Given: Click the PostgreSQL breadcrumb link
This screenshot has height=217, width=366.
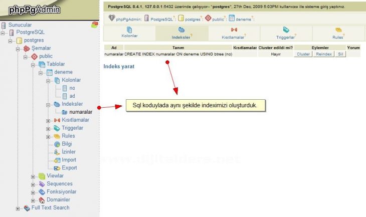Looking at the screenshot, I should [161, 20].
